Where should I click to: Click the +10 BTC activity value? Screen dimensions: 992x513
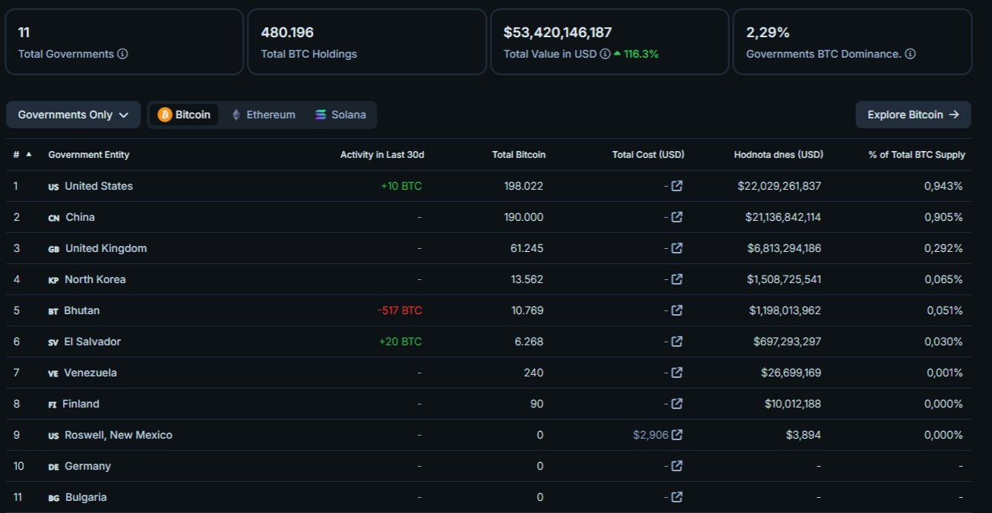click(x=401, y=186)
